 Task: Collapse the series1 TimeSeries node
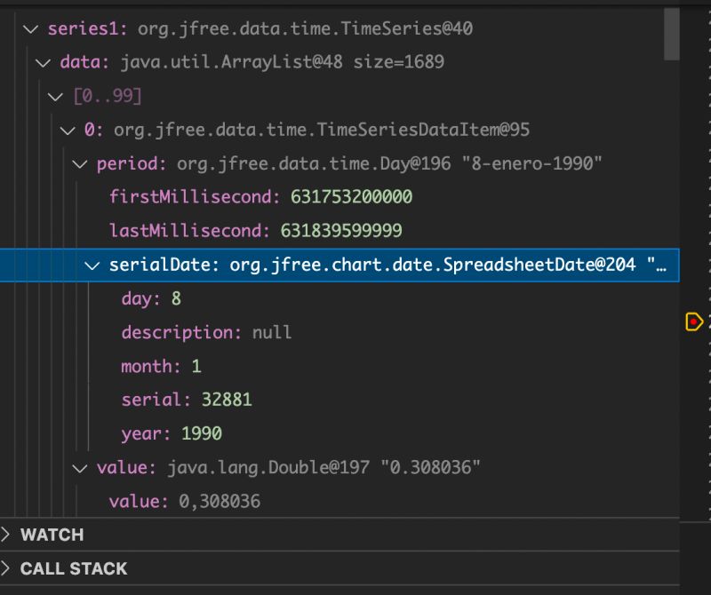[x=31, y=28]
